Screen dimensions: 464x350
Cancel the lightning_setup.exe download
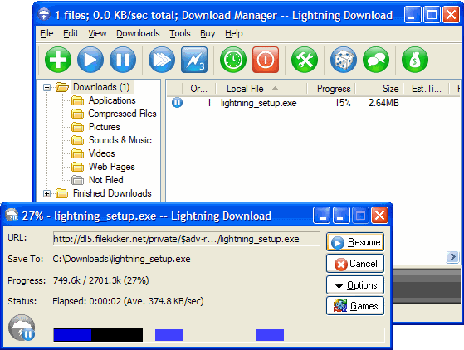pos(355,264)
